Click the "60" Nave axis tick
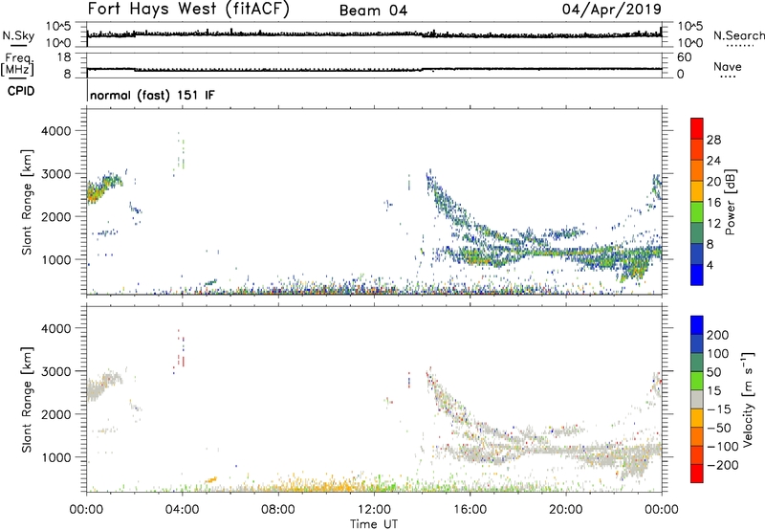The image size is (765, 530). [x=685, y=57]
